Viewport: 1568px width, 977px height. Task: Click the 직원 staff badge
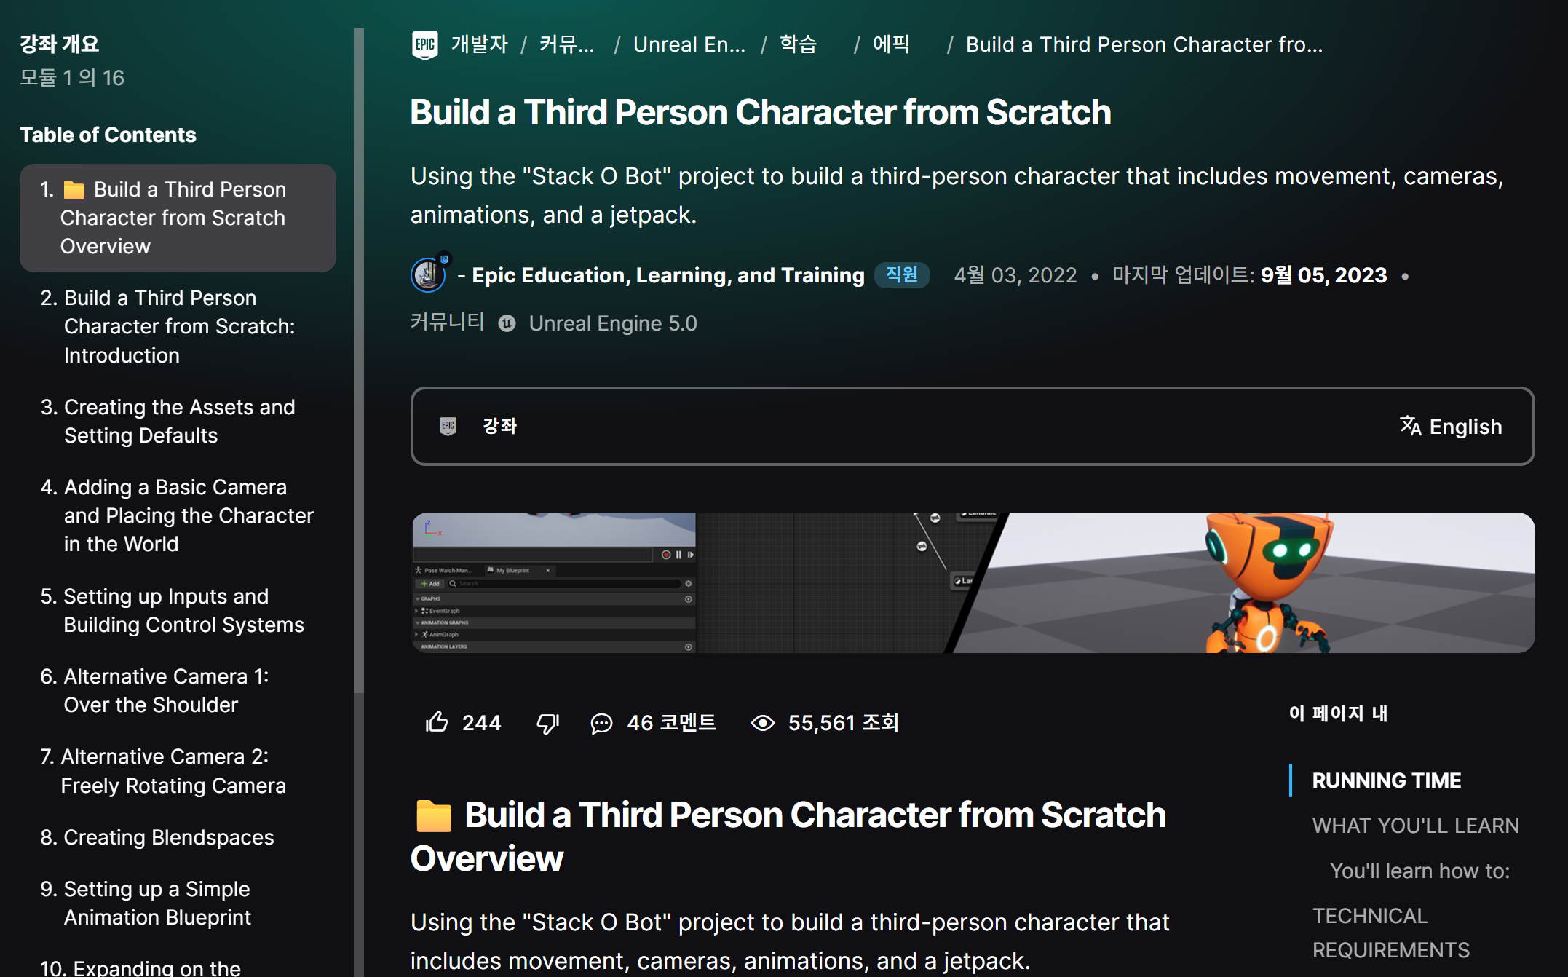(x=902, y=274)
